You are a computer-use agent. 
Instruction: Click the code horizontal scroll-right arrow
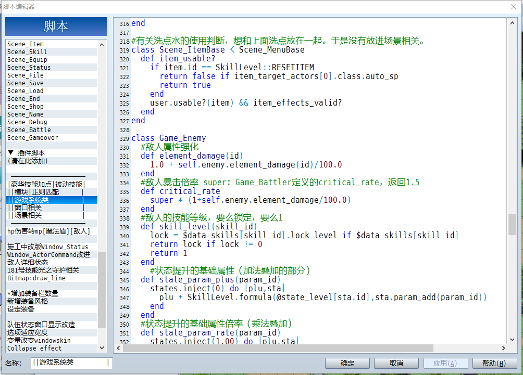(x=504, y=348)
